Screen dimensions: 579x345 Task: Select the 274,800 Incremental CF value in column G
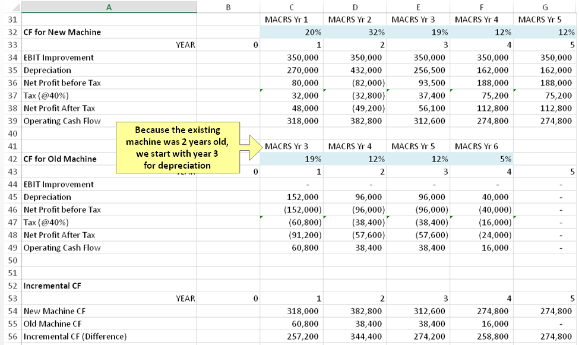coord(545,336)
